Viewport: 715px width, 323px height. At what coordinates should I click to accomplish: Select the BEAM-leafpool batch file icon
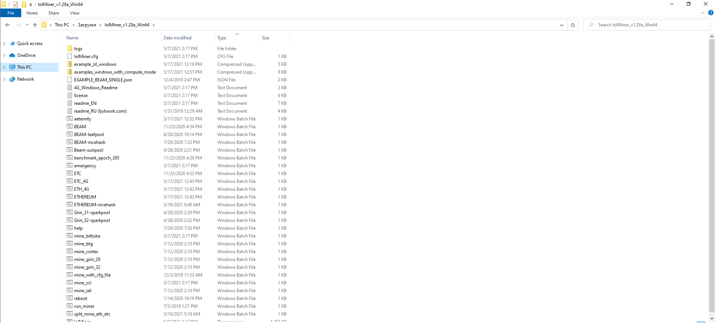pyautogui.click(x=70, y=134)
